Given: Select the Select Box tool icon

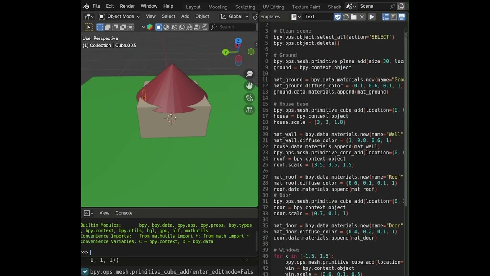Looking at the screenshot, I should 88,27.
